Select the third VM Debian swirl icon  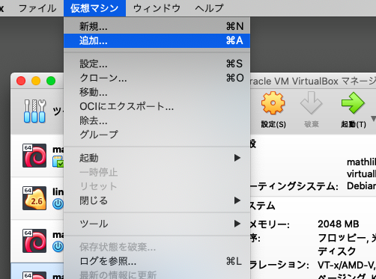point(34,241)
